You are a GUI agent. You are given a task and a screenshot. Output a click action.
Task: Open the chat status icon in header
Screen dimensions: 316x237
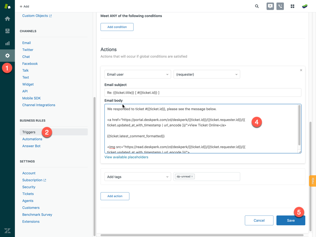point(270,6)
